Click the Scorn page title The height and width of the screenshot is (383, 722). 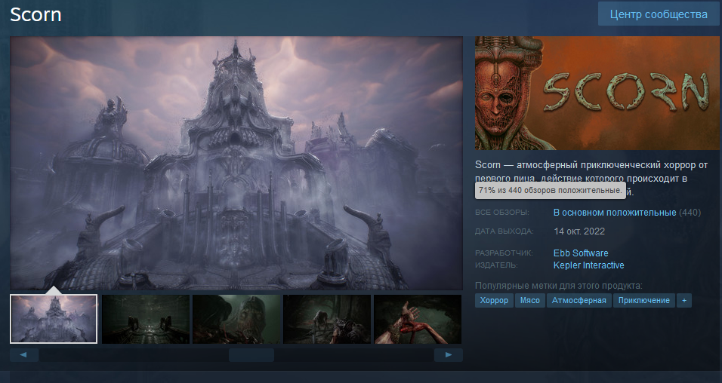[36, 14]
